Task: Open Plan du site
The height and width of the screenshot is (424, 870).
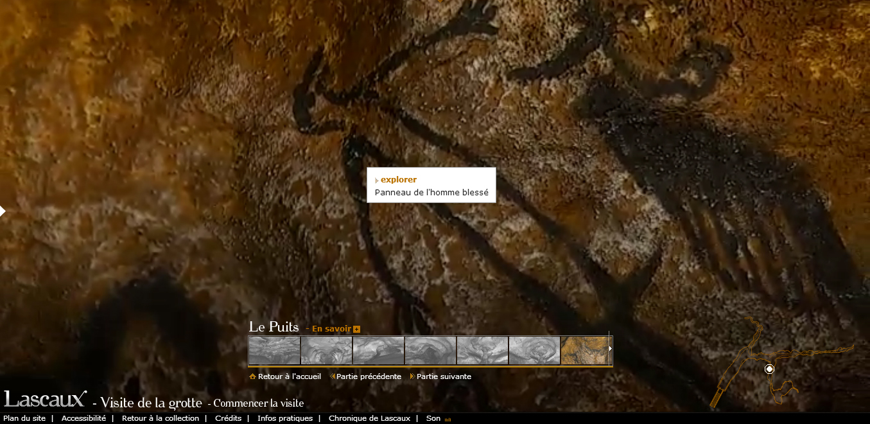Action: [24, 418]
